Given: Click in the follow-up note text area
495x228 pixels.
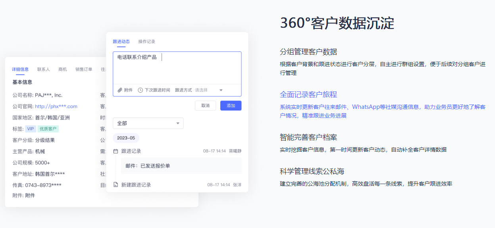Looking at the screenshot, I should [177, 69].
